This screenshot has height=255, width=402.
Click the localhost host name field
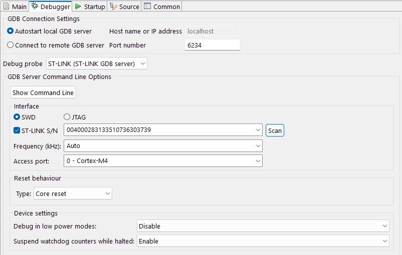(213, 31)
